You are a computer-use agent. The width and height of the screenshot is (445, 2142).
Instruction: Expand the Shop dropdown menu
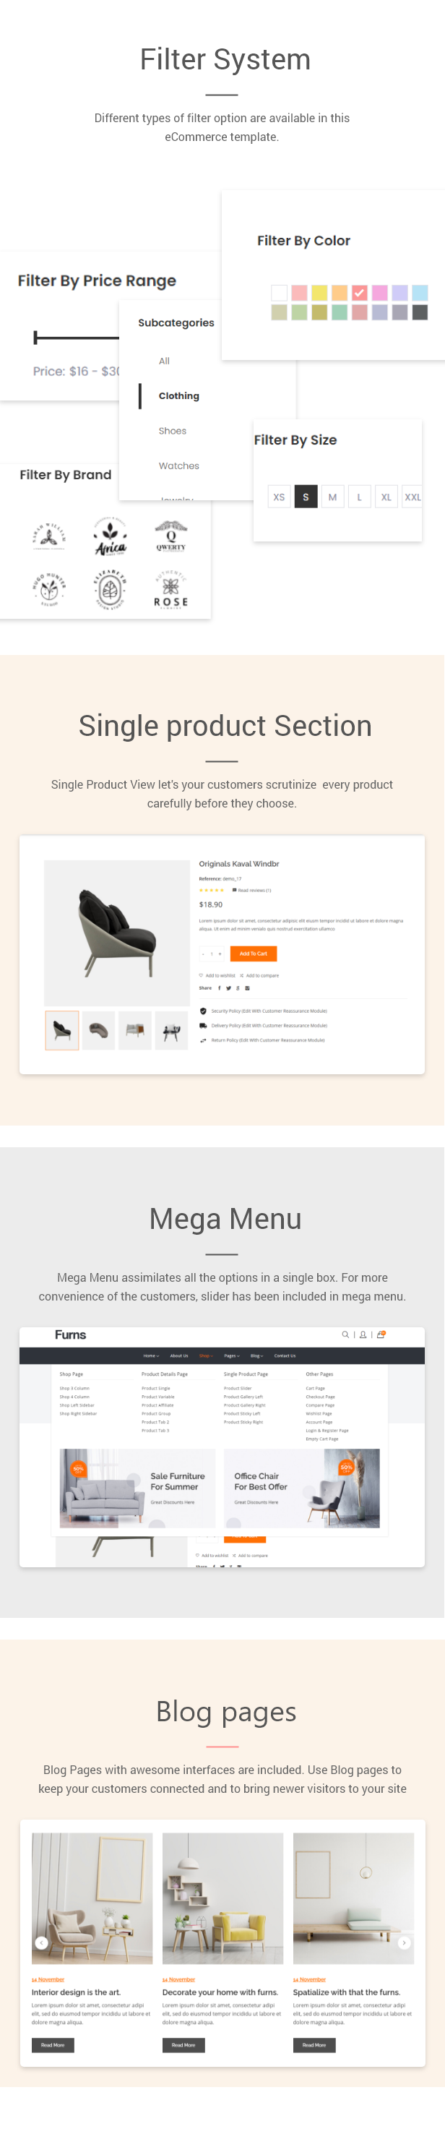205,1355
